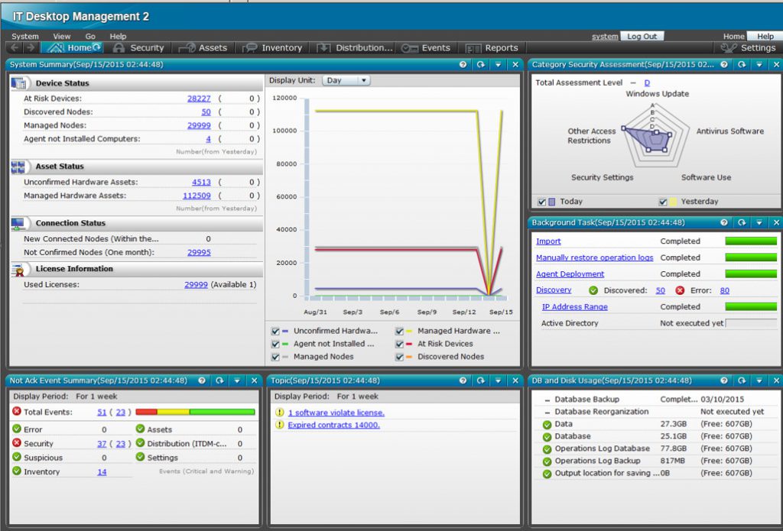Click the green Discovered check icon
The image size is (783, 531).
[593, 290]
